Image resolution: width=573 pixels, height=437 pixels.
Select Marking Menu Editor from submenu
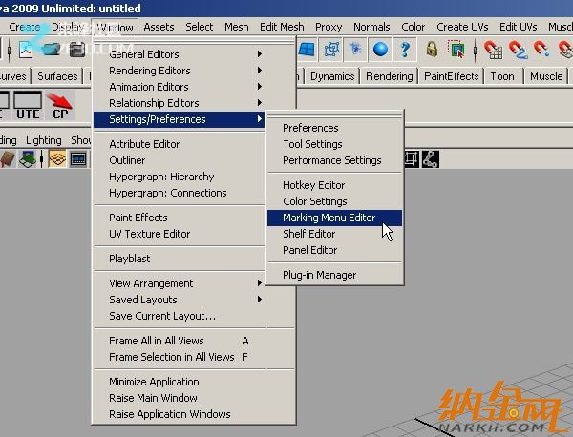pos(329,218)
